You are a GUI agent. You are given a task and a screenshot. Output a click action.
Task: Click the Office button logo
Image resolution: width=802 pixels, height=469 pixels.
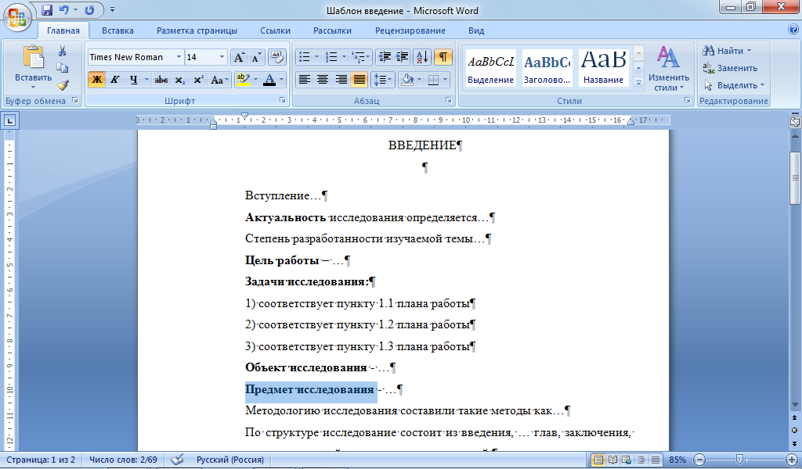pos(17,17)
